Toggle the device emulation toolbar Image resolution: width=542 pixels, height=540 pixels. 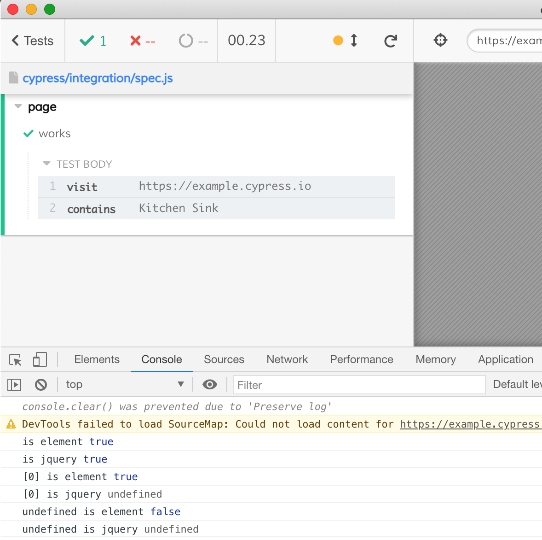point(40,359)
